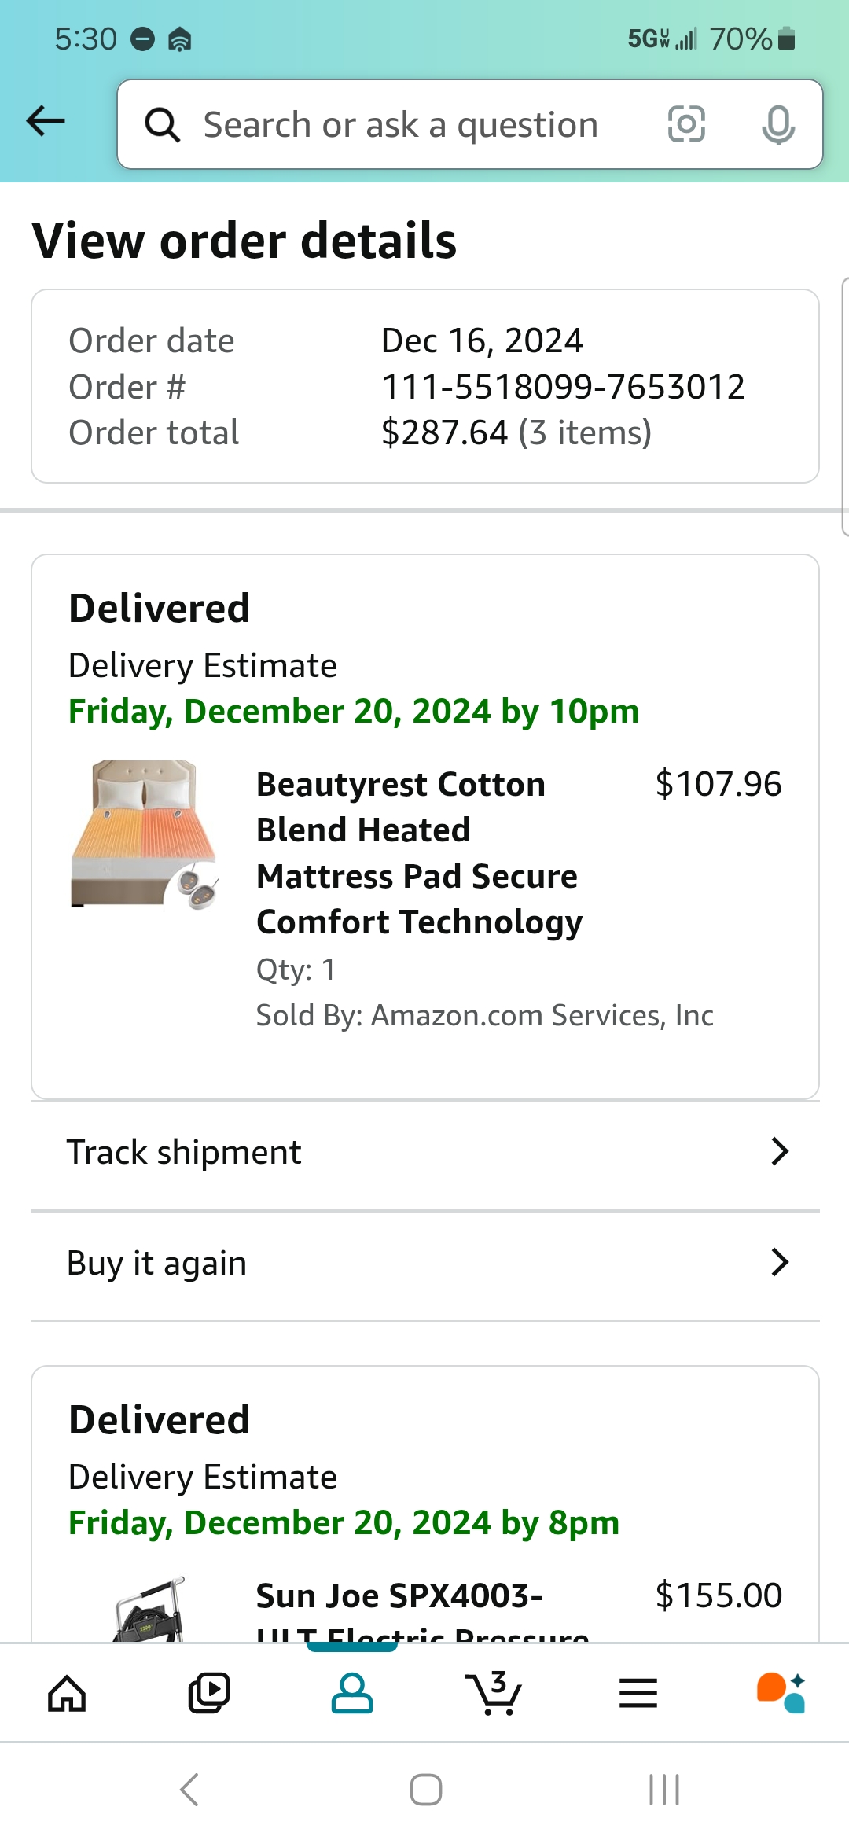Go to Home tab in bottom navigation
The width and height of the screenshot is (849, 1840).
pyautogui.click(x=67, y=1693)
